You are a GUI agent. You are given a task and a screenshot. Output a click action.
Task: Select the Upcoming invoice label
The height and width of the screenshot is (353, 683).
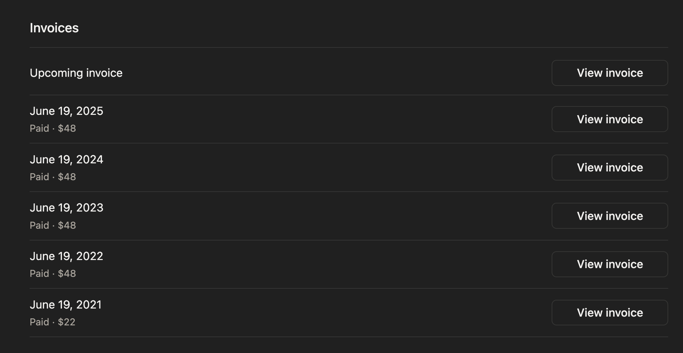76,73
